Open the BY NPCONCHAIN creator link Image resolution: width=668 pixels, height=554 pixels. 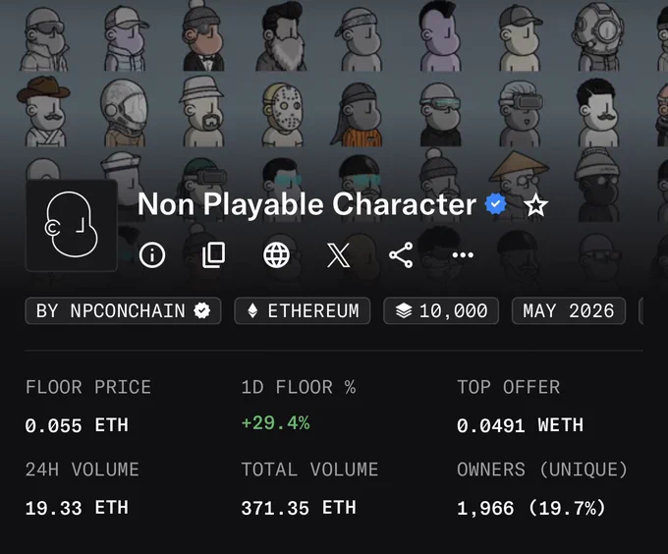(123, 310)
